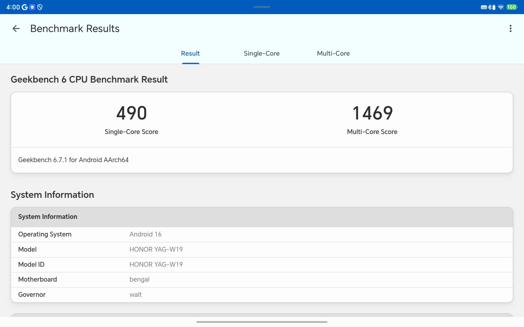Tap the shield outline status icon
The image size is (524, 327).
[x=40, y=7]
